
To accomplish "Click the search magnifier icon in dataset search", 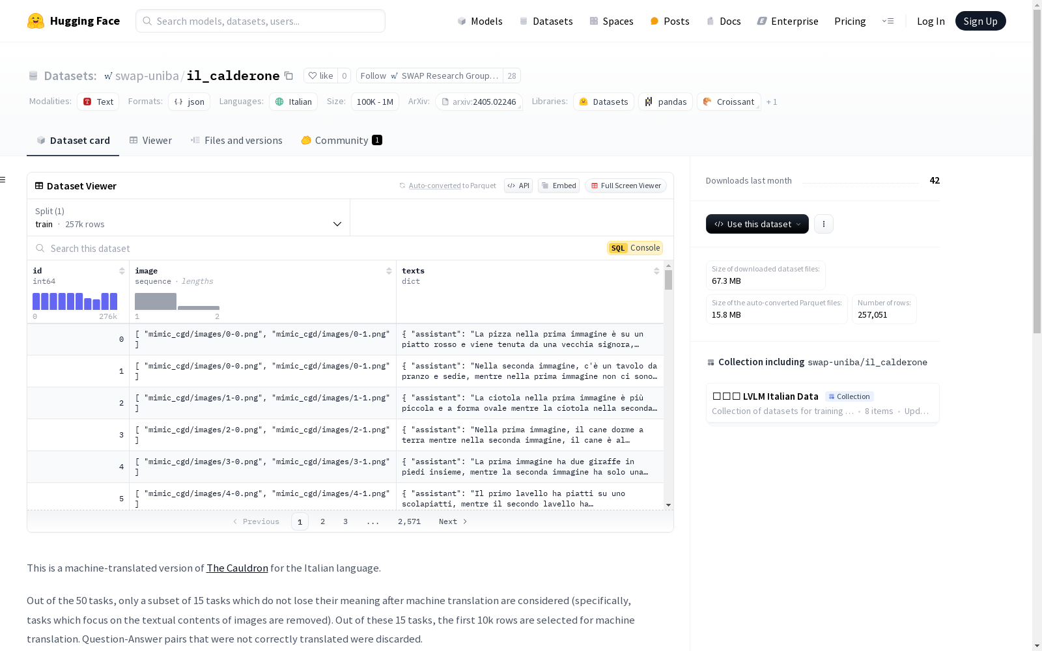I will [x=40, y=248].
